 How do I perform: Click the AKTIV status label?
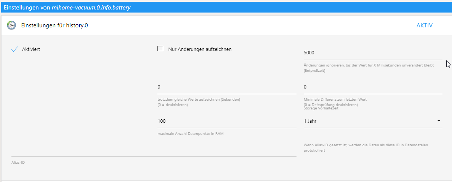point(424,25)
